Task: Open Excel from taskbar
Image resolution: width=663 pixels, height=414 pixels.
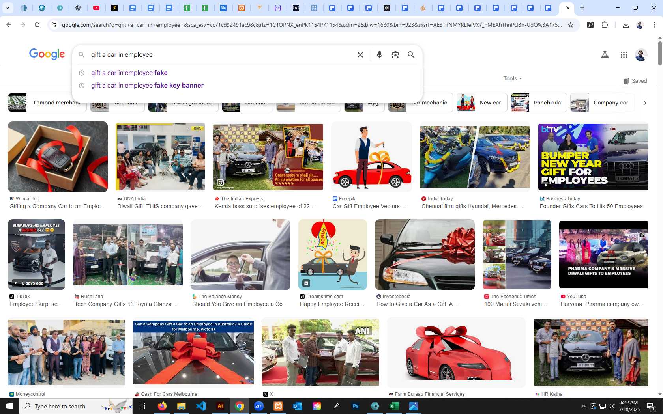Action: tap(394, 406)
